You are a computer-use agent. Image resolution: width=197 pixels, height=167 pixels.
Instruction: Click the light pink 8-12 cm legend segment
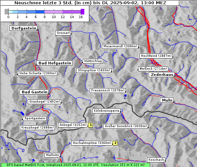(x=53, y=12)
